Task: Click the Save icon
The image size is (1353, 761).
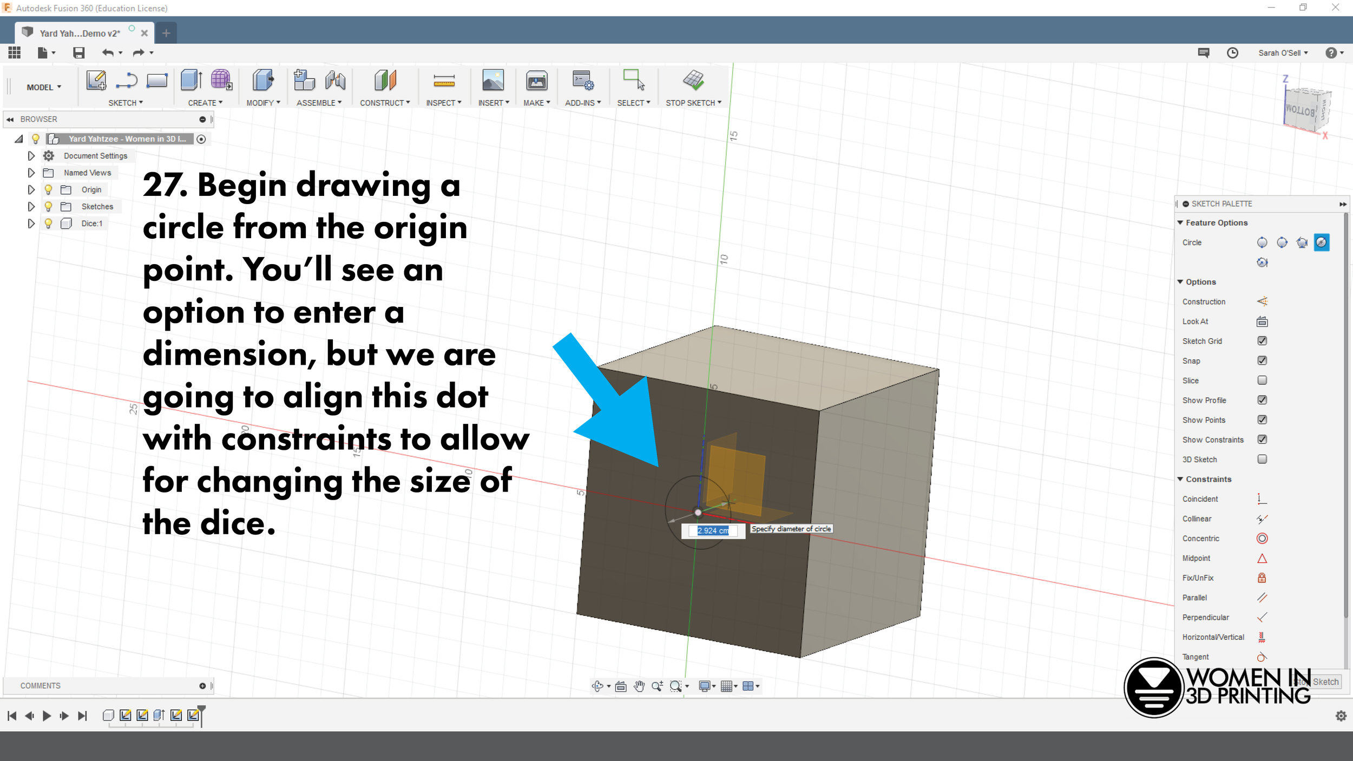Action: pyautogui.click(x=79, y=53)
